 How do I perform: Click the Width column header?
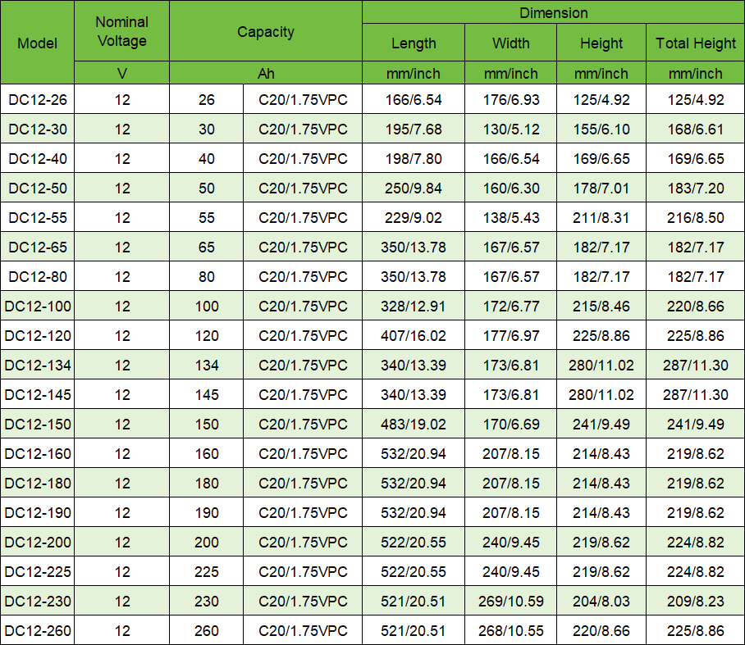click(511, 43)
